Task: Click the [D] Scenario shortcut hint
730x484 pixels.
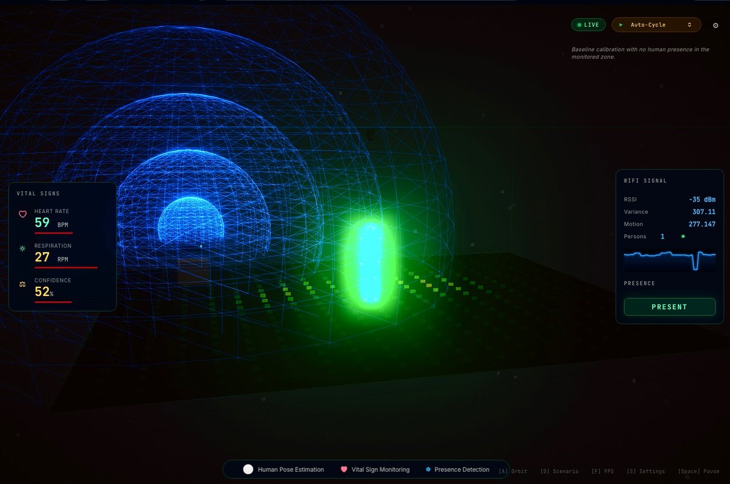Action: coord(559,471)
